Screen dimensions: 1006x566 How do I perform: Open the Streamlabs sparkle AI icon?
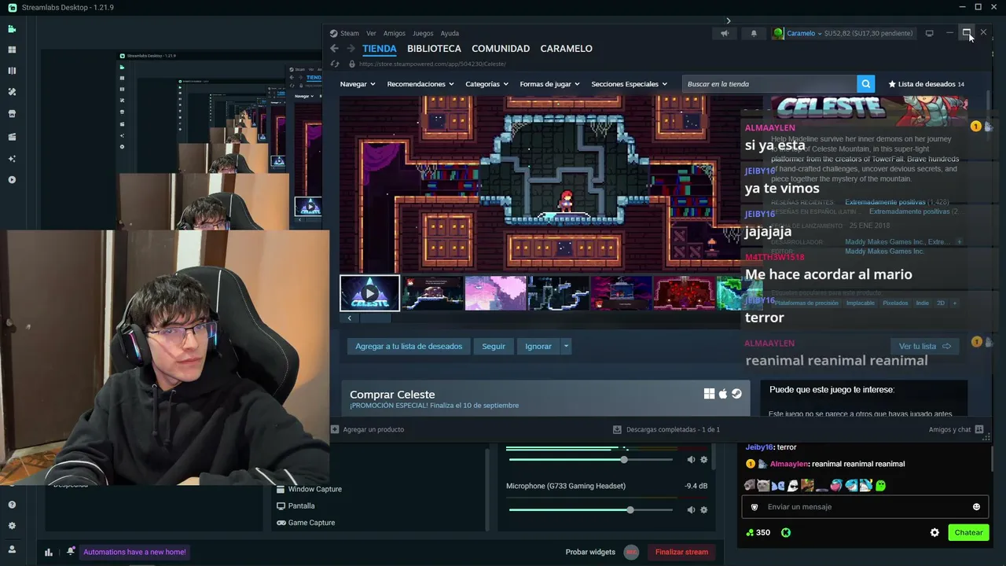[x=12, y=158]
